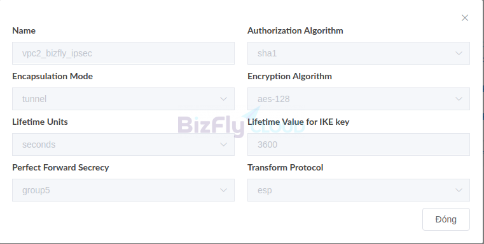Click the Name label
Viewport: 484px width, 244px height.
tap(24, 30)
